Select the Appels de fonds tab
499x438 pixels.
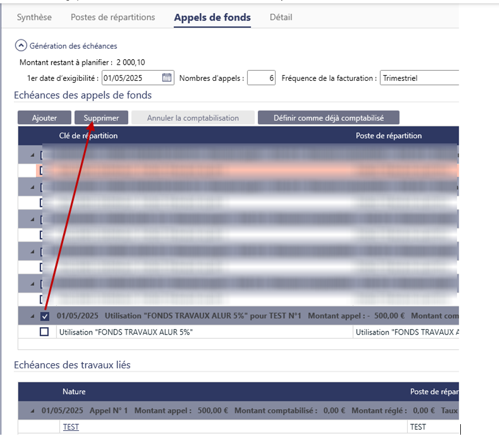[x=212, y=17]
